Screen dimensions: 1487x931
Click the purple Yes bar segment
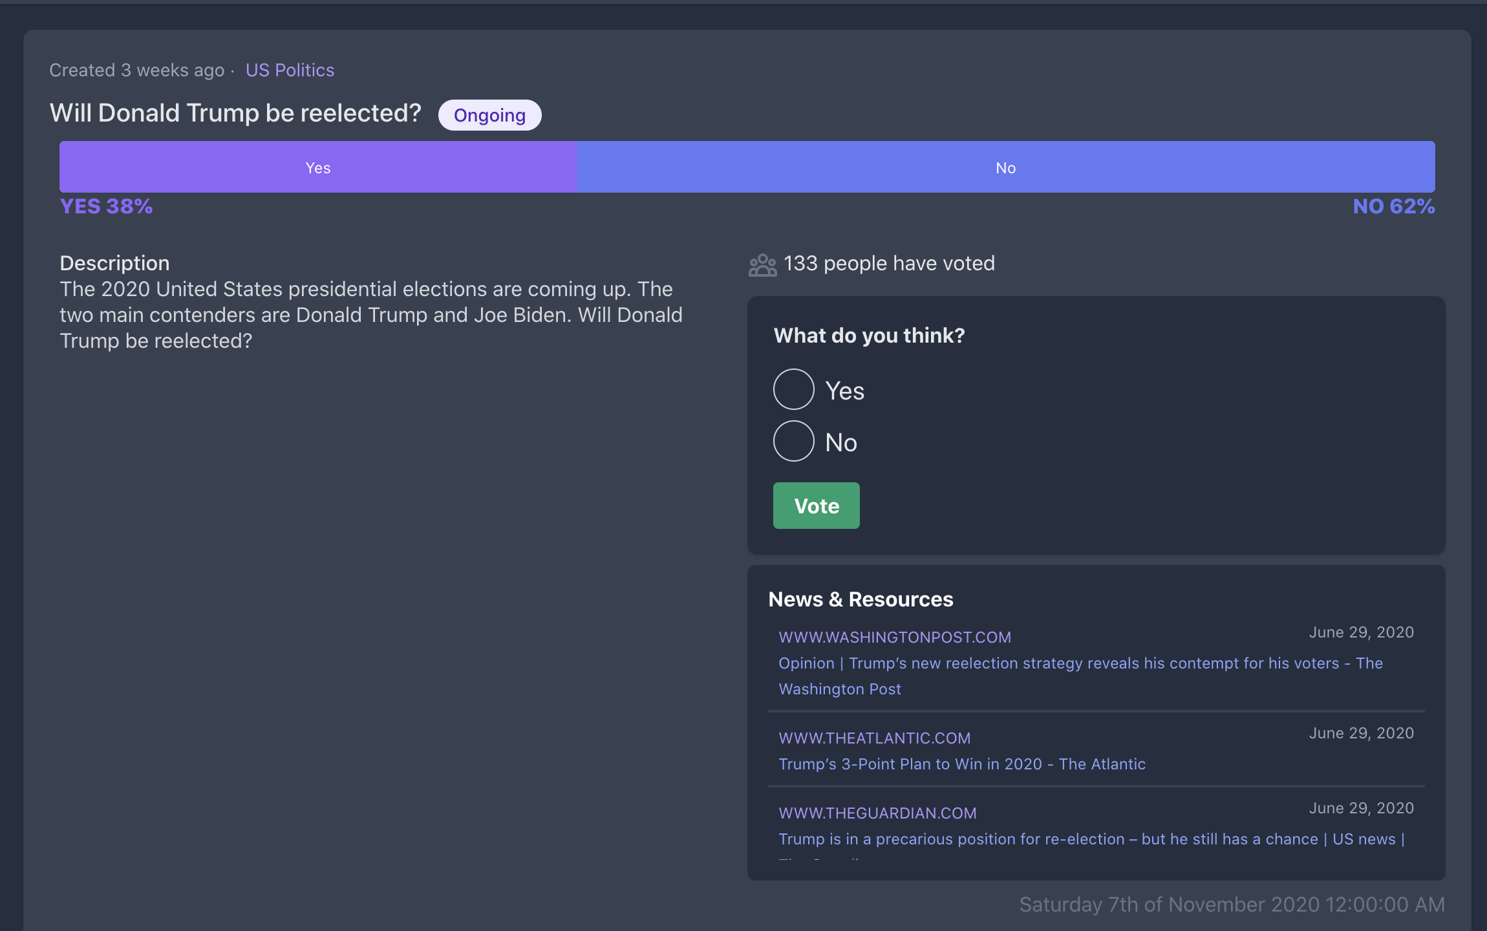click(x=317, y=167)
